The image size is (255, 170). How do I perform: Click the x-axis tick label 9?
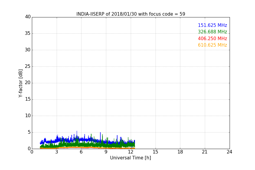pos(106,152)
